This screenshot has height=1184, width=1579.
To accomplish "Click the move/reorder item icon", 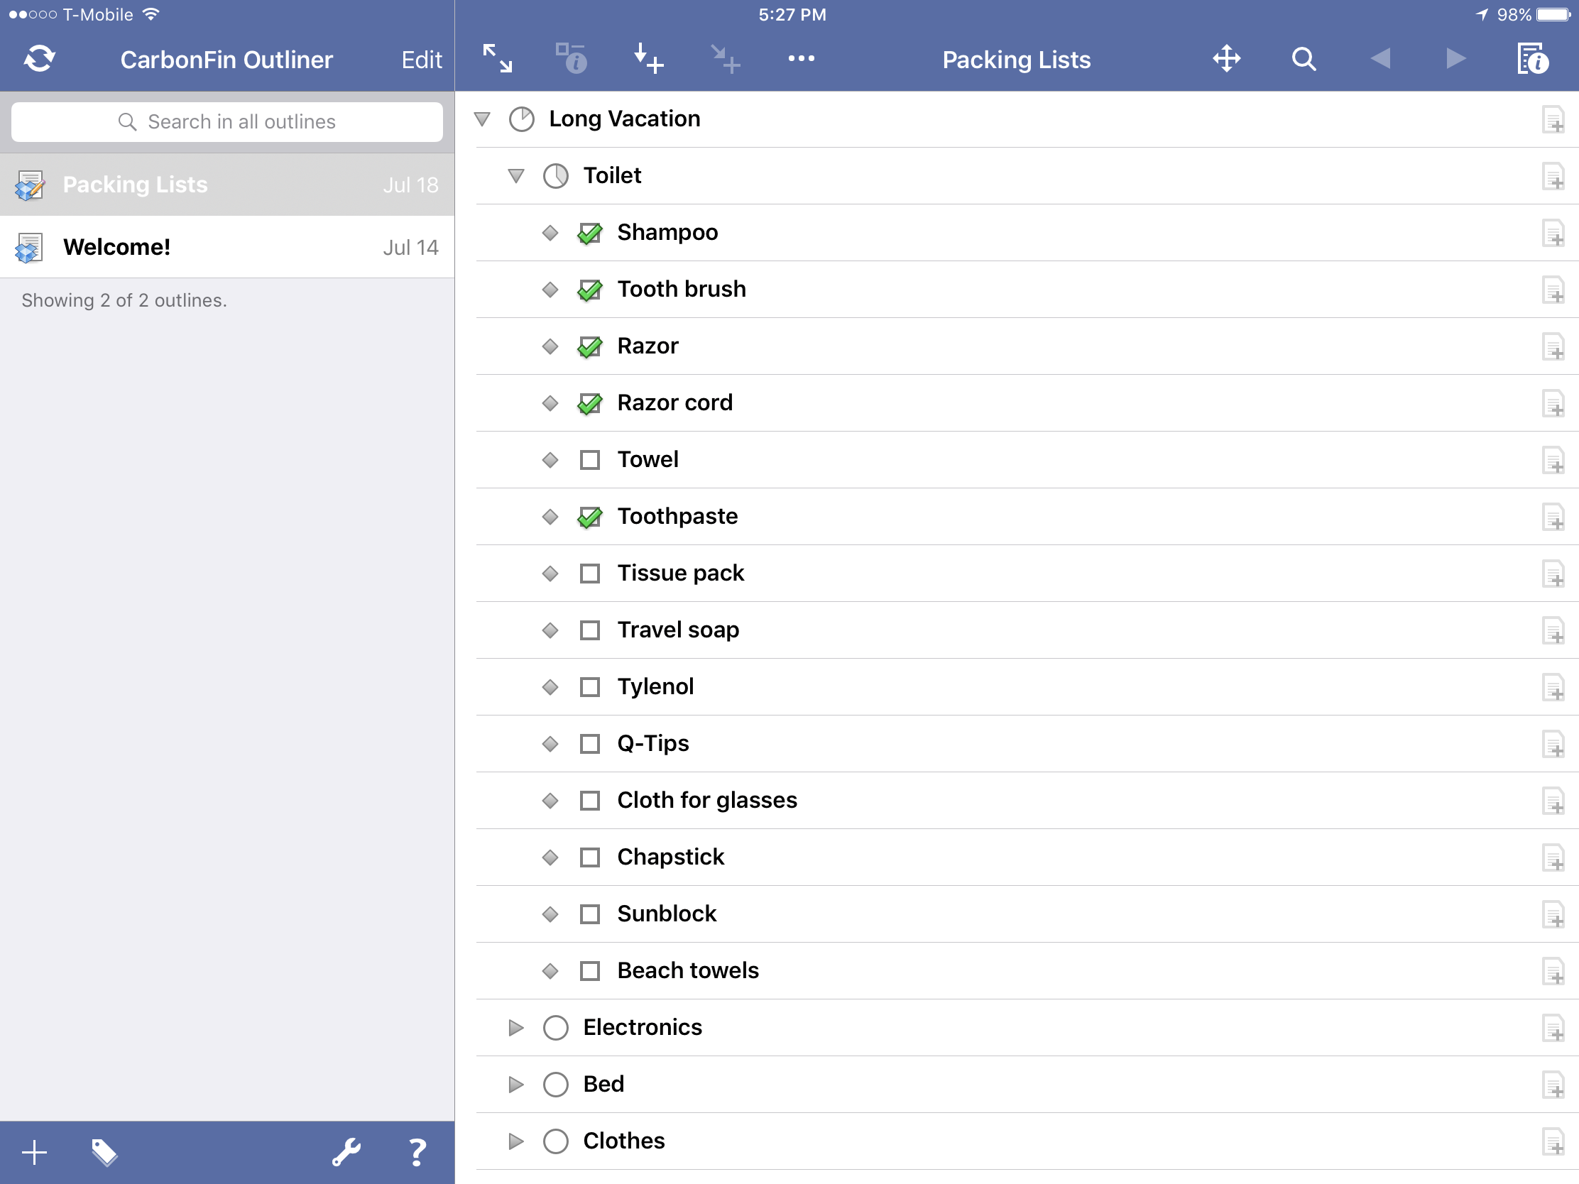I will pos(1227,58).
